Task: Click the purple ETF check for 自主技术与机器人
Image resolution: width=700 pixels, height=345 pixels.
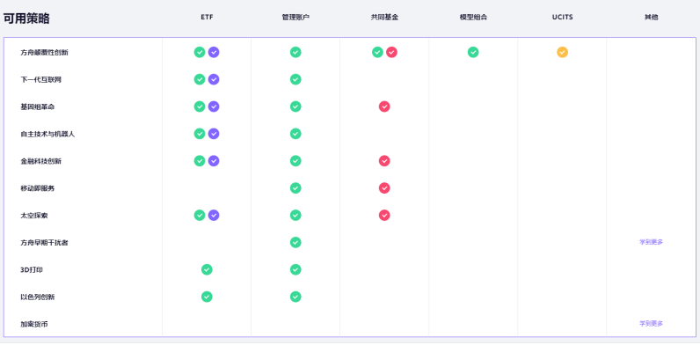Action: (214, 134)
